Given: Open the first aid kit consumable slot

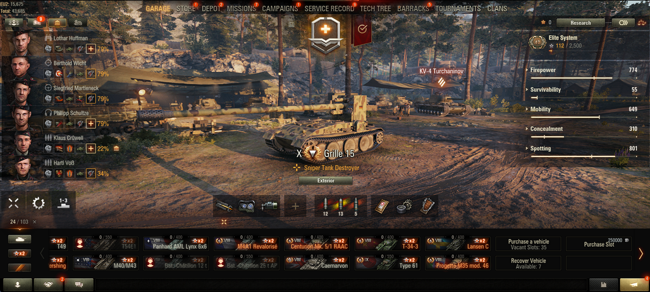Looking at the screenshot, I should click(382, 206).
